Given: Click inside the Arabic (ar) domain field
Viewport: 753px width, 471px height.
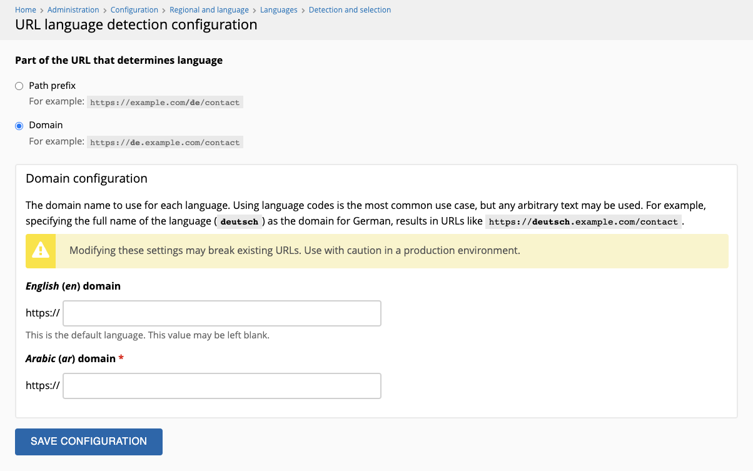Looking at the screenshot, I should coord(221,385).
